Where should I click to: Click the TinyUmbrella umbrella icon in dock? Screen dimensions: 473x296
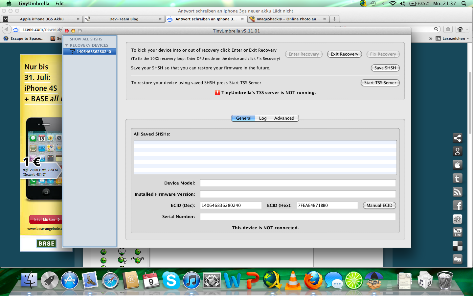coord(374,280)
